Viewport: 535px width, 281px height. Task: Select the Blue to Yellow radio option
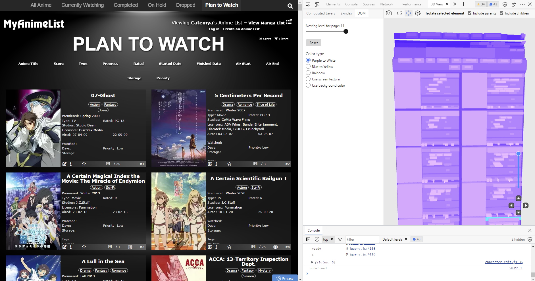click(x=308, y=66)
